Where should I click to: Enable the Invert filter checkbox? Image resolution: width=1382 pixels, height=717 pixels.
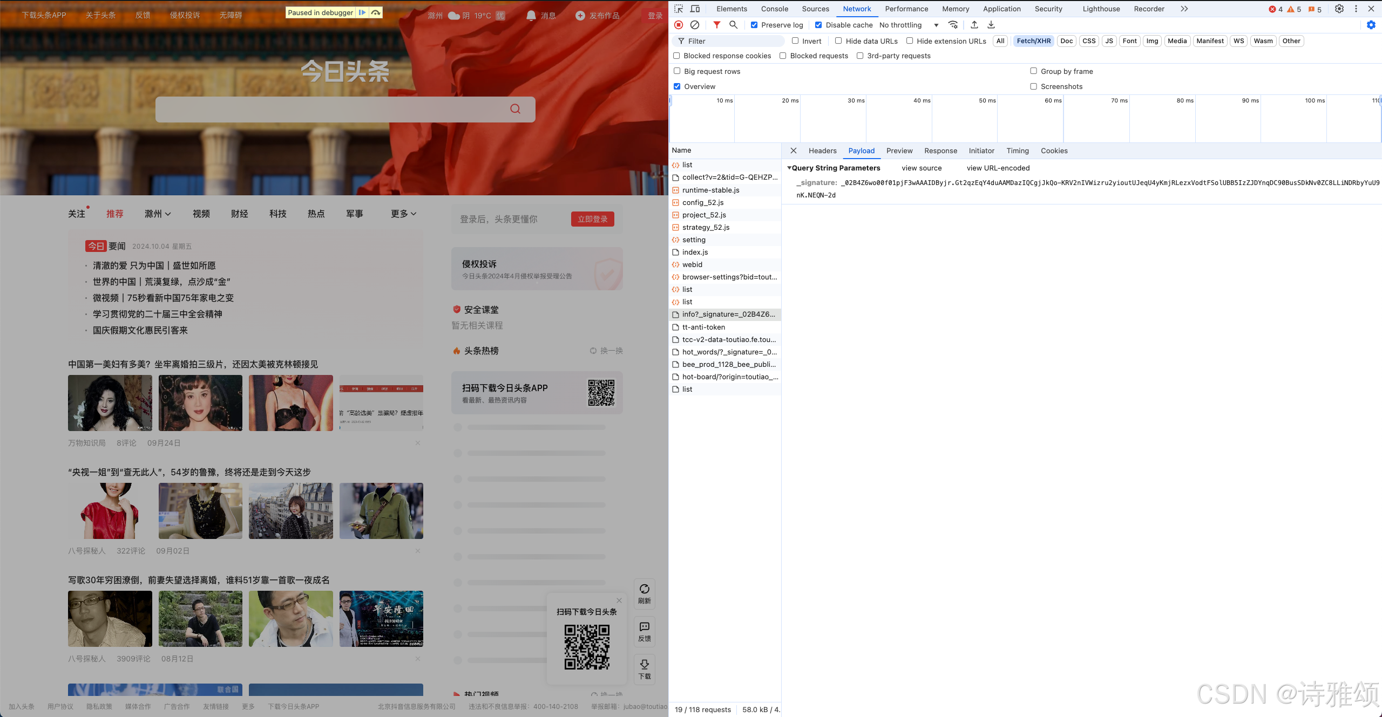795,41
